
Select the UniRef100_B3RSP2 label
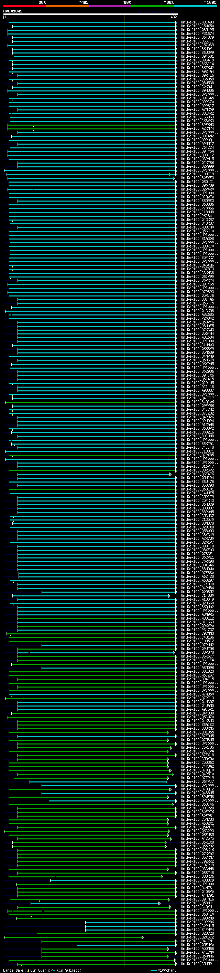coord(197,470)
